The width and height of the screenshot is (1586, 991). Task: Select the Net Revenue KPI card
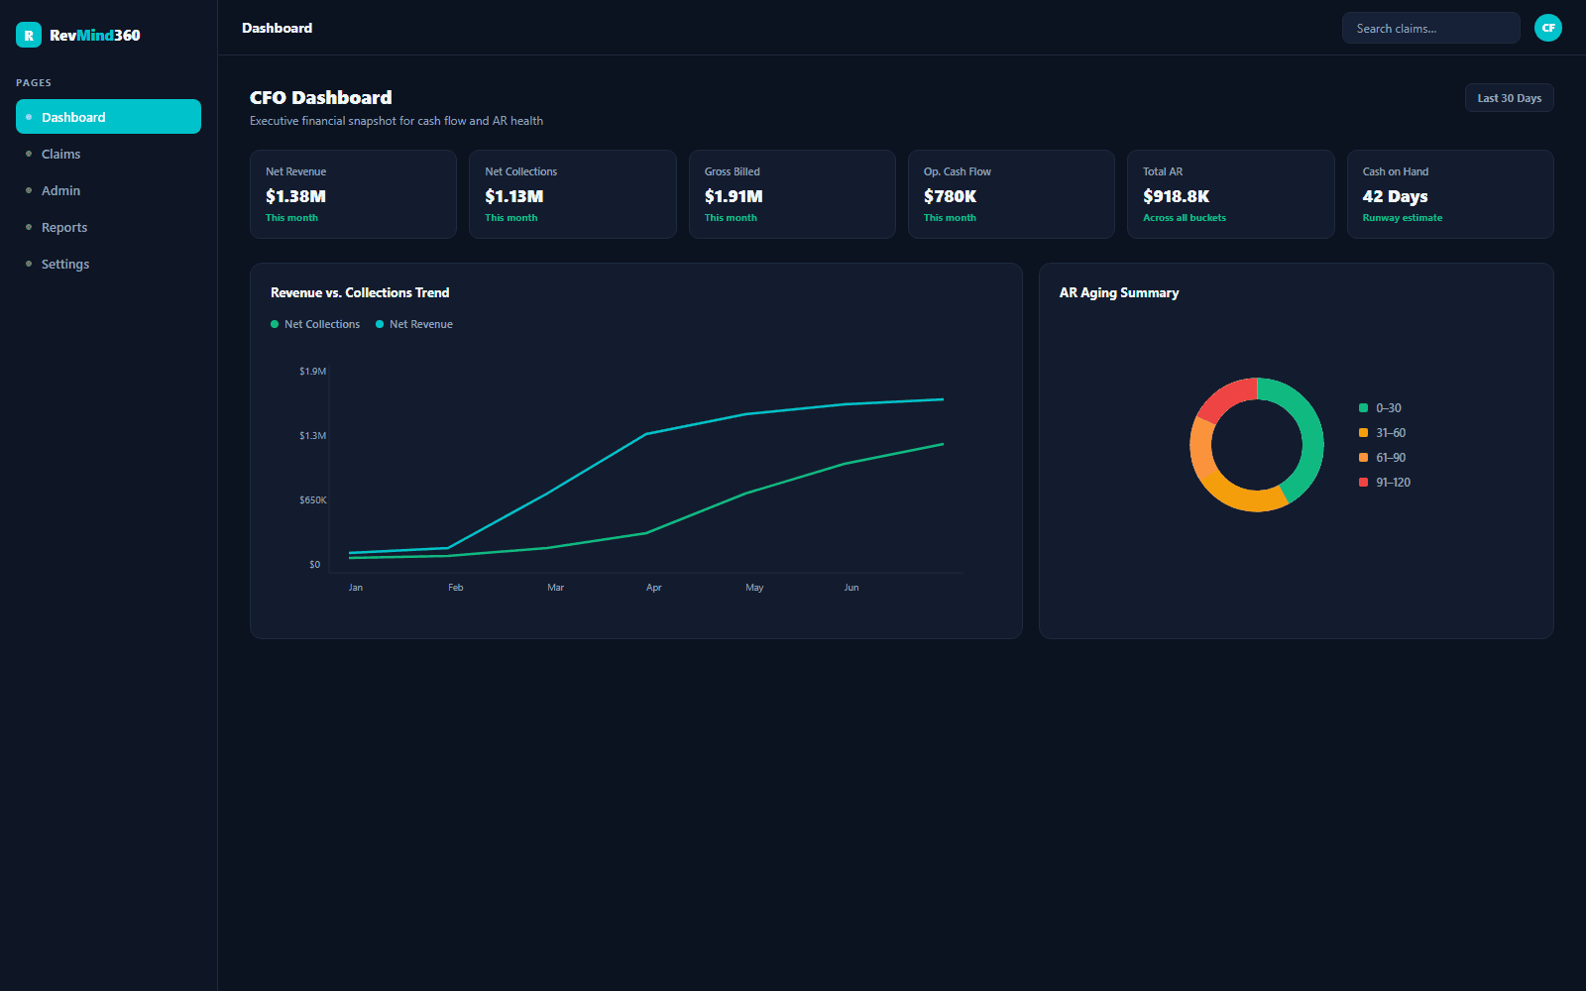coord(353,194)
